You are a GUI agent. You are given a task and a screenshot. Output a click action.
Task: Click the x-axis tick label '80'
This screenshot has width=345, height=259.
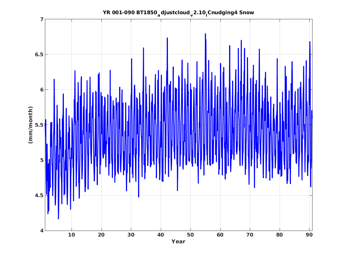[279, 235]
